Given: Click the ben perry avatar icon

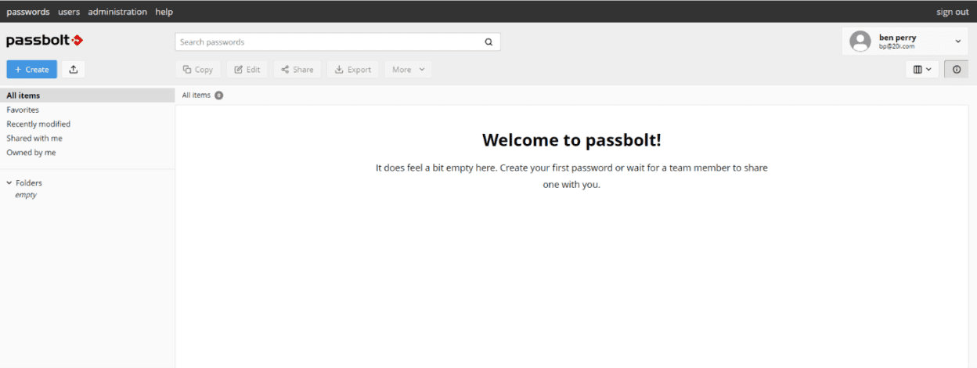Looking at the screenshot, I should pyautogui.click(x=860, y=41).
